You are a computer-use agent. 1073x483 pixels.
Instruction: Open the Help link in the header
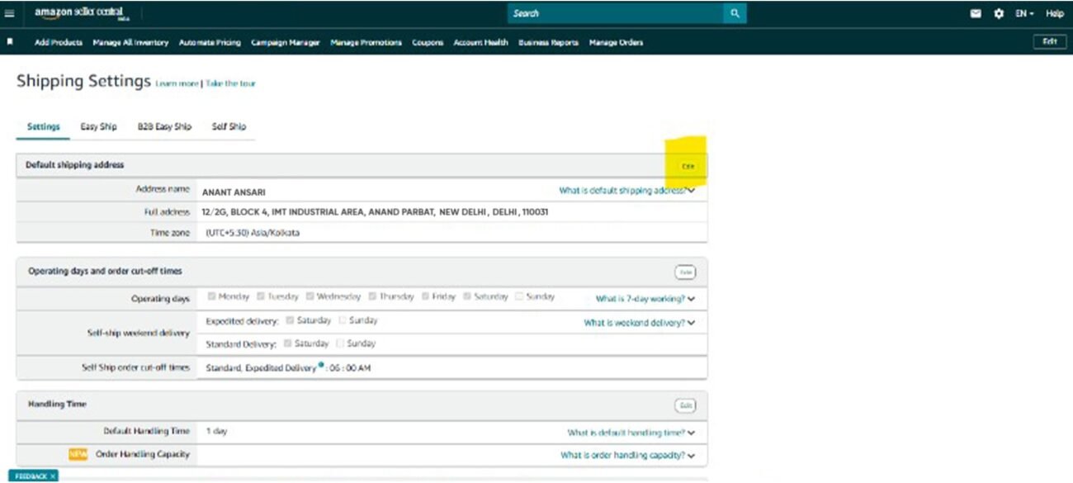pos(1054,14)
